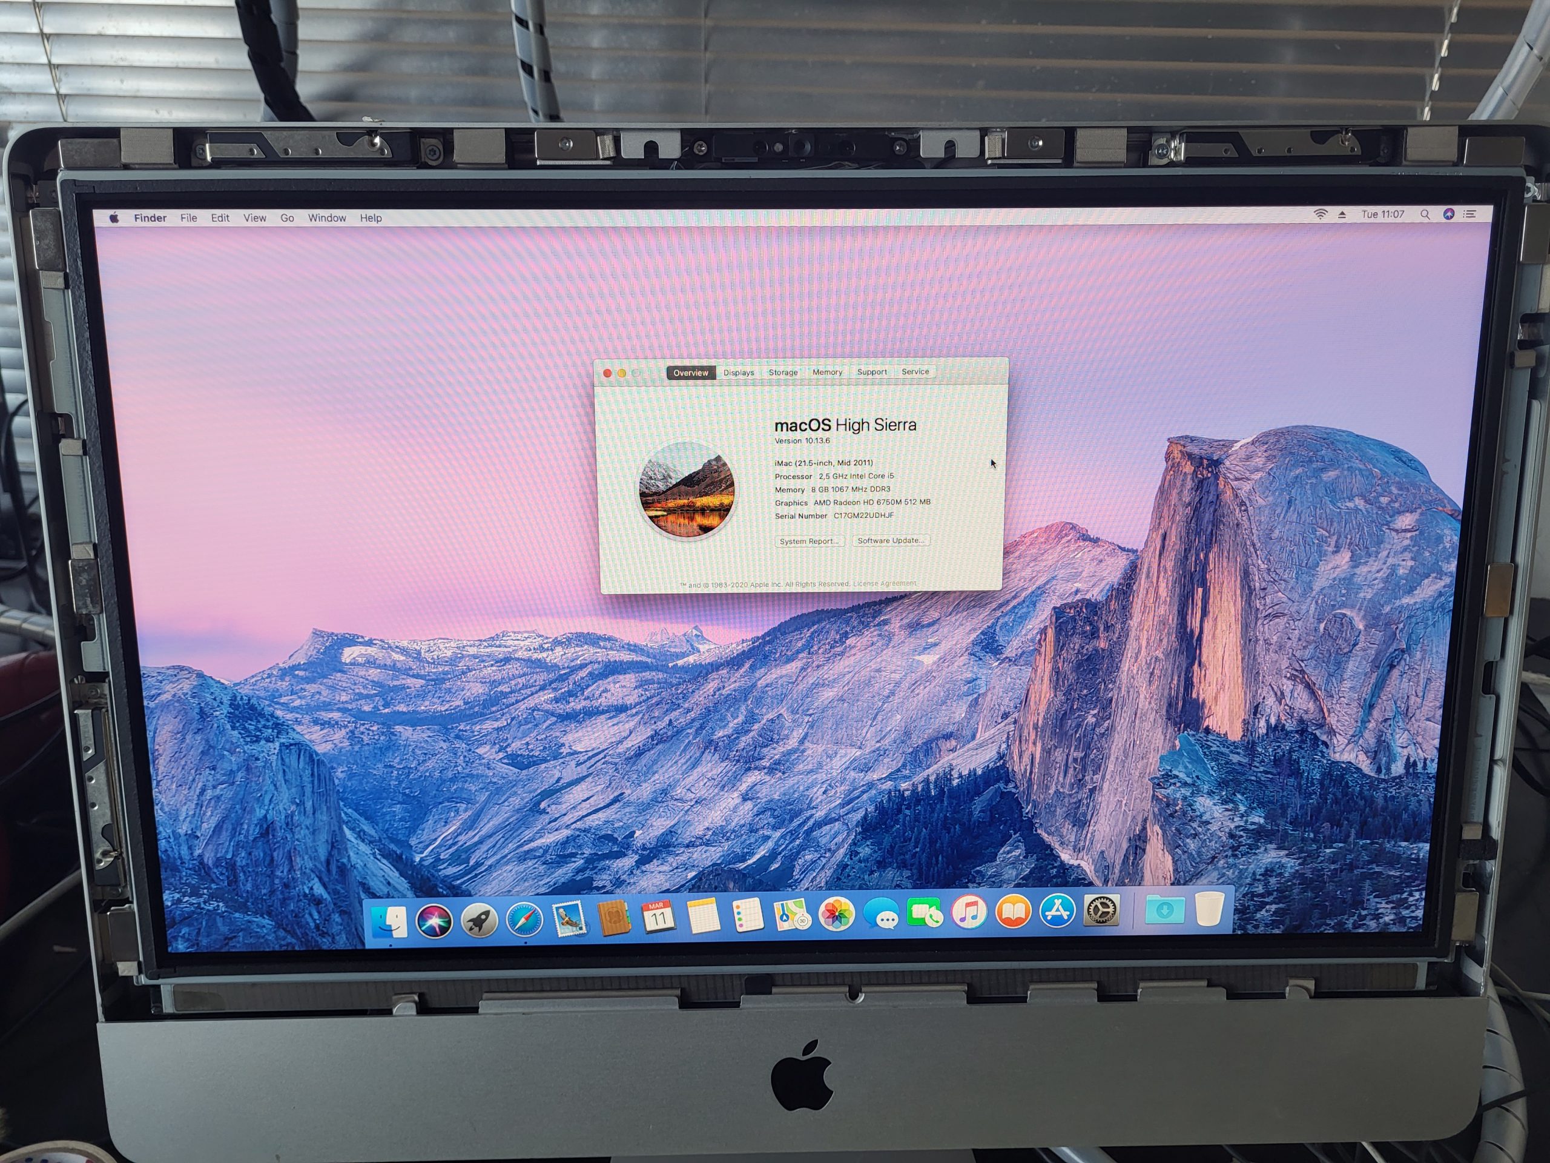Click '2,5 GHz Intel Core i5' text

(x=856, y=476)
